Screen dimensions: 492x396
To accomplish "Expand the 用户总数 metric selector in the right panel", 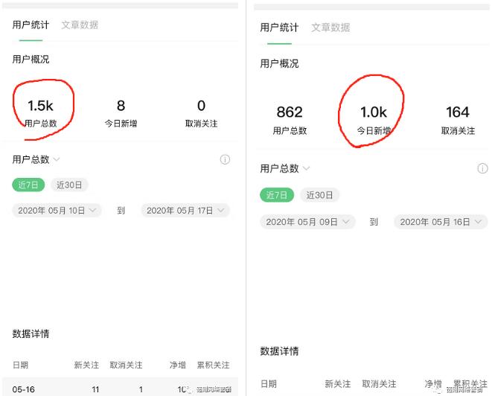I will [285, 168].
